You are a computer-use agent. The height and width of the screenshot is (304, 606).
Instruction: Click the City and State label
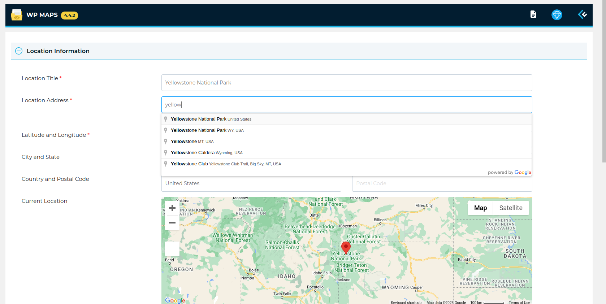pos(40,157)
